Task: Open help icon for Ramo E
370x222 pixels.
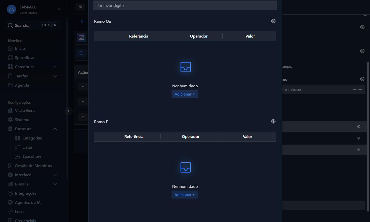Action: tap(273, 122)
